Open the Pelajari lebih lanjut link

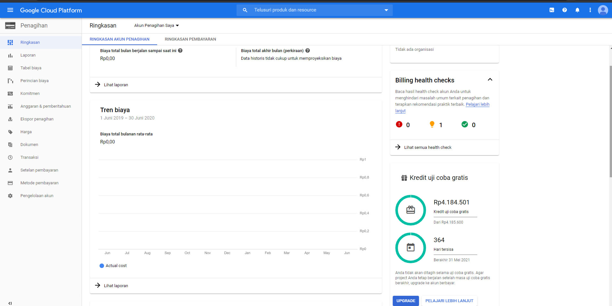pos(477,104)
